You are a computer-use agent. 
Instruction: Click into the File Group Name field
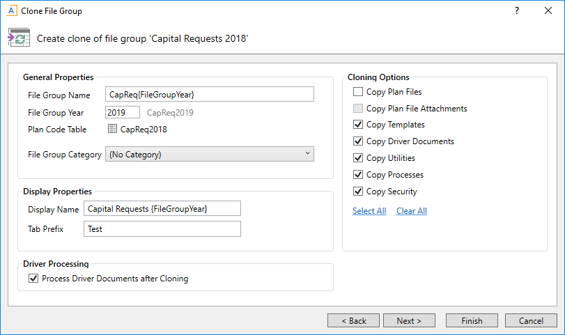210,95
